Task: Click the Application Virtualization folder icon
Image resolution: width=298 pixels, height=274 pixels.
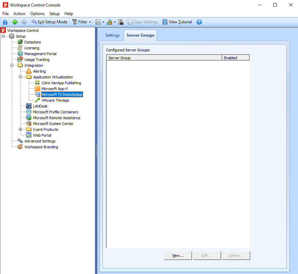Action: (29, 77)
